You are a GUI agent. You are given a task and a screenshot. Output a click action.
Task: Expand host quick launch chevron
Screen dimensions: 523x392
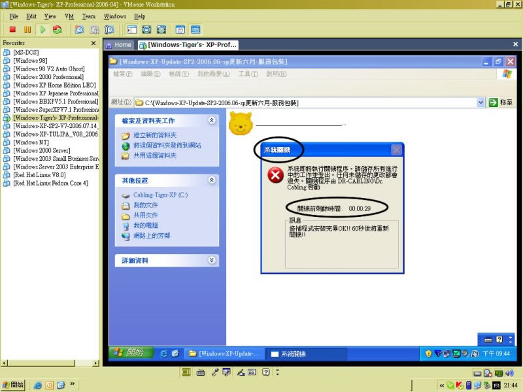tap(72, 384)
